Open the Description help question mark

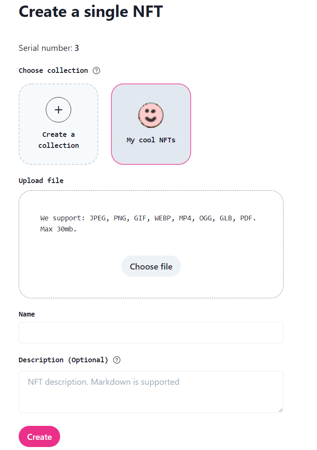(117, 360)
